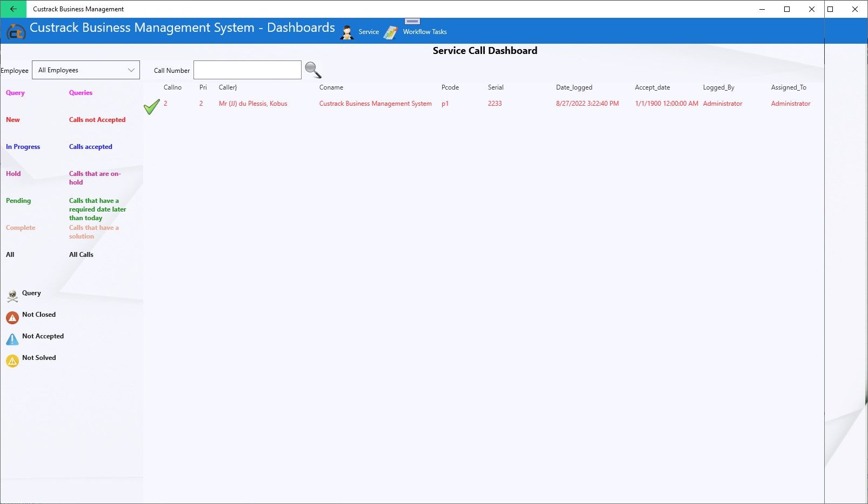Sort by Coname column header
The image size is (868, 504).
[x=331, y=87]
